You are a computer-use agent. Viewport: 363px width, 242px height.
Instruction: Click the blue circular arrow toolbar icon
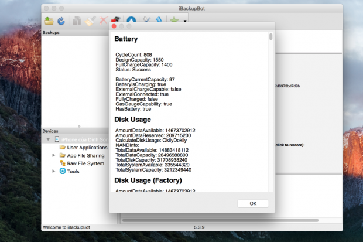point(132,21)
